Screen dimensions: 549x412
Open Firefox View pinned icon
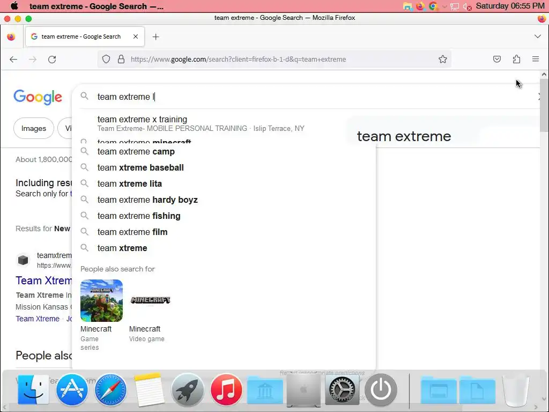pyautogui.click(x=11, y=36)
